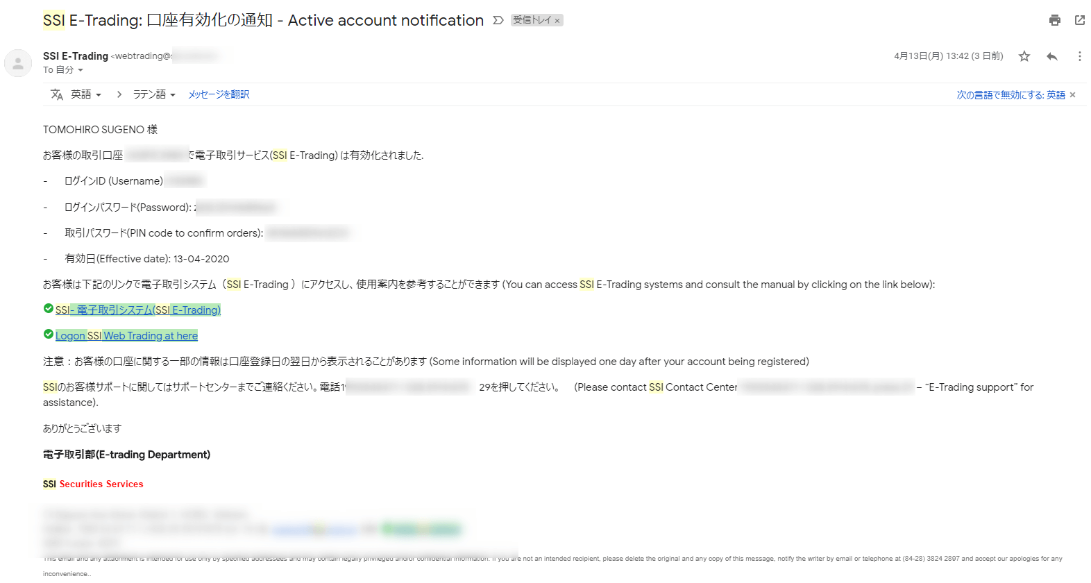Click the 受信トレイ inbox label tag
The width and height of the screenshot is (1091, 583).
532,20
